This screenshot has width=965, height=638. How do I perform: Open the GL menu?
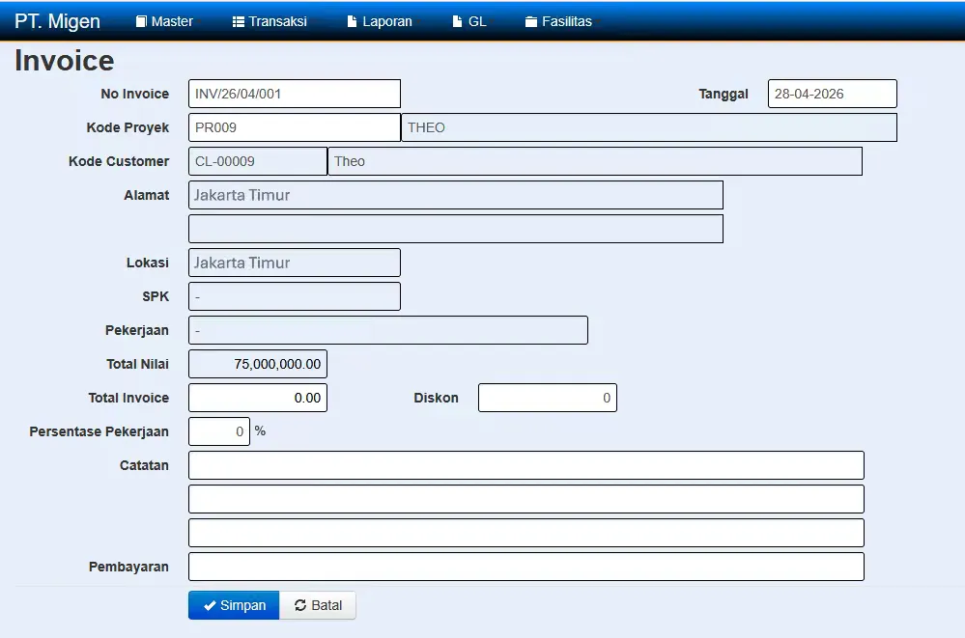pyautogui.click(x=472, y=21)
